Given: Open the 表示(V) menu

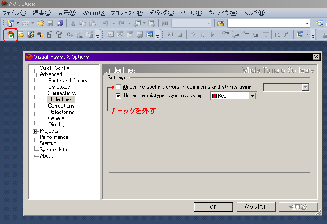Looking at the screenshot, I should [67, 13].
